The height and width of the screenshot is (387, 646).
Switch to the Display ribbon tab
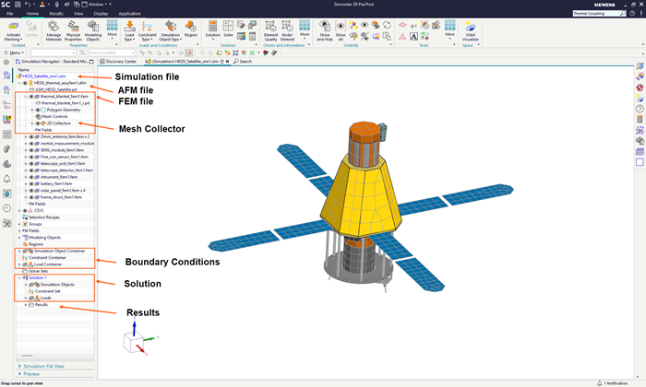tap(101, 14)
